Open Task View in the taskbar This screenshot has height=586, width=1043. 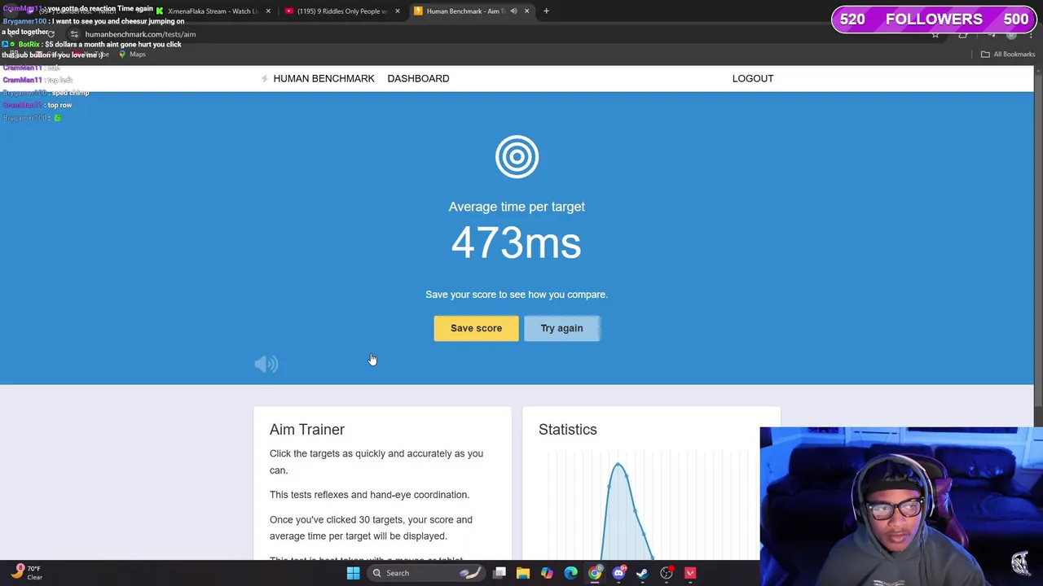point(499,573)
